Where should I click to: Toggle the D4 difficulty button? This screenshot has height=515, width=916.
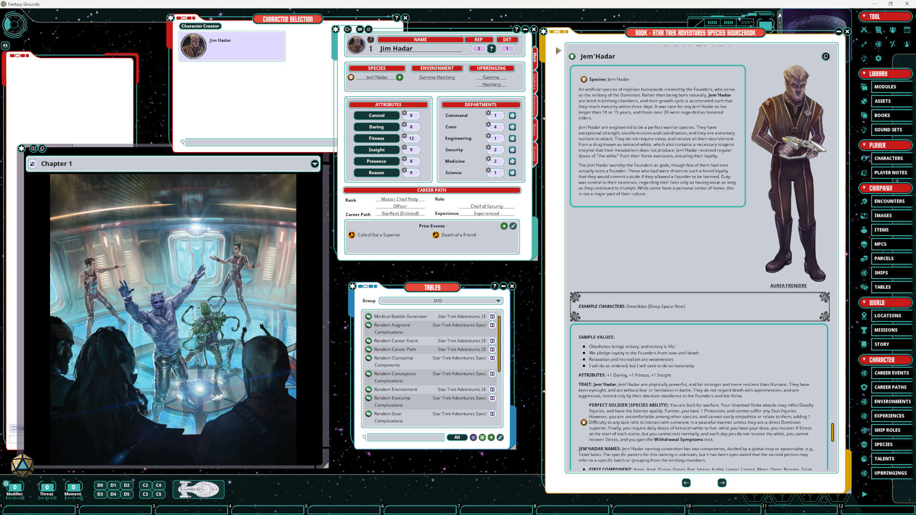(x=114, y=494)
